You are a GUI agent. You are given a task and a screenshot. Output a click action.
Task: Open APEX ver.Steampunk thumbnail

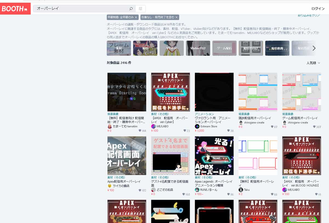pos(127,212)
